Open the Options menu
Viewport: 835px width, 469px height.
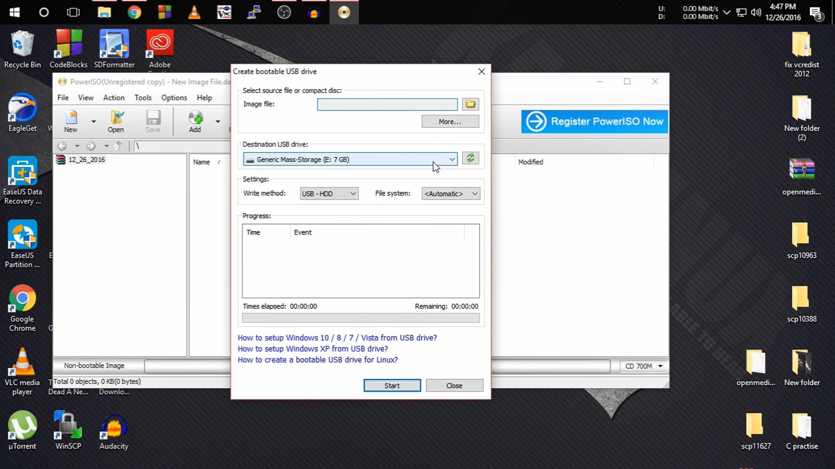[x=174, y=97]
